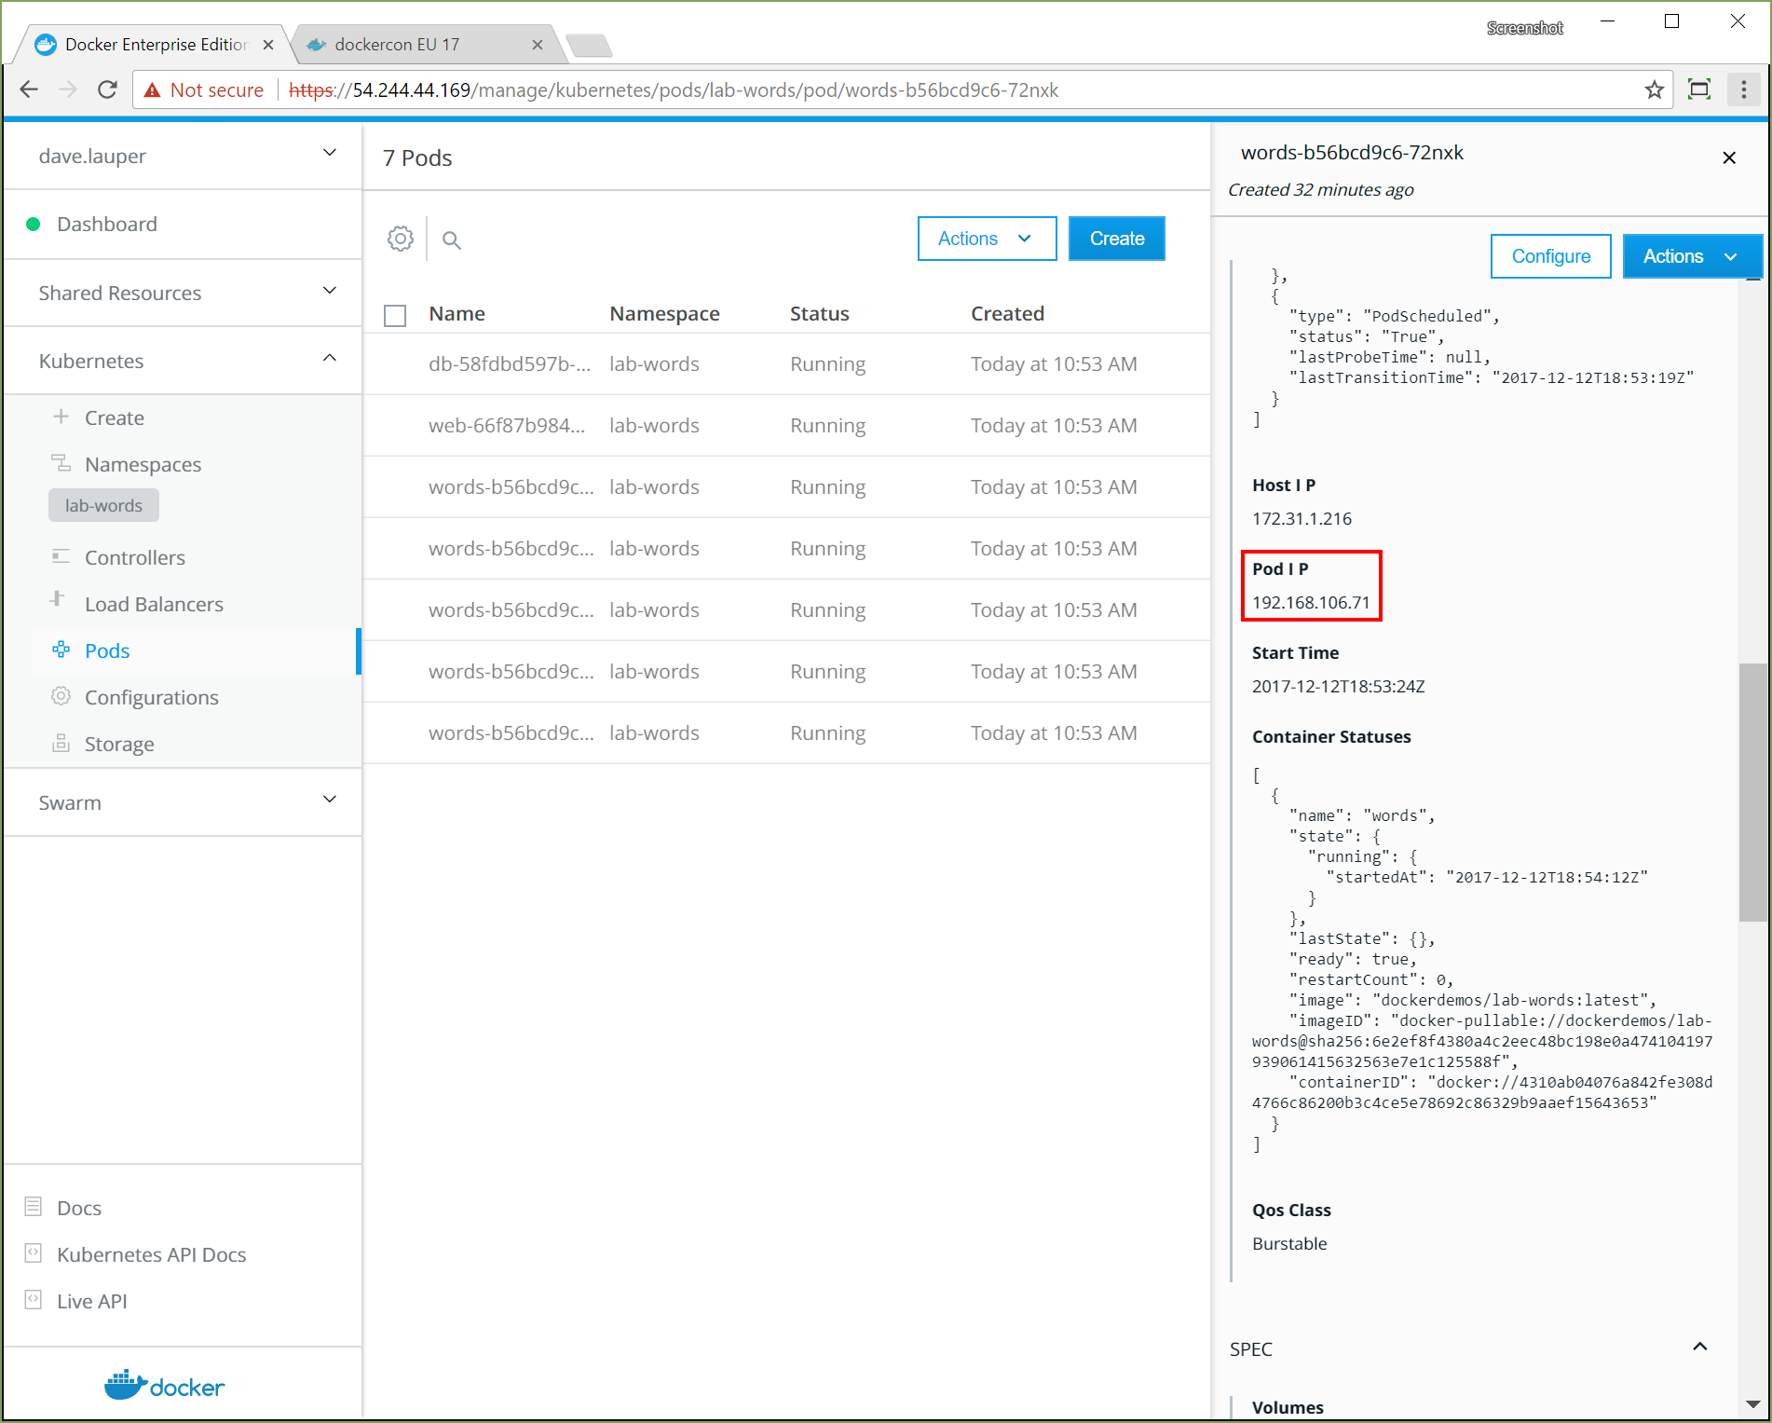Open the Chrome three-dot menu
This screenshot has height=1423, width=1772.
pyautogui.click(x=1743, y=90)
